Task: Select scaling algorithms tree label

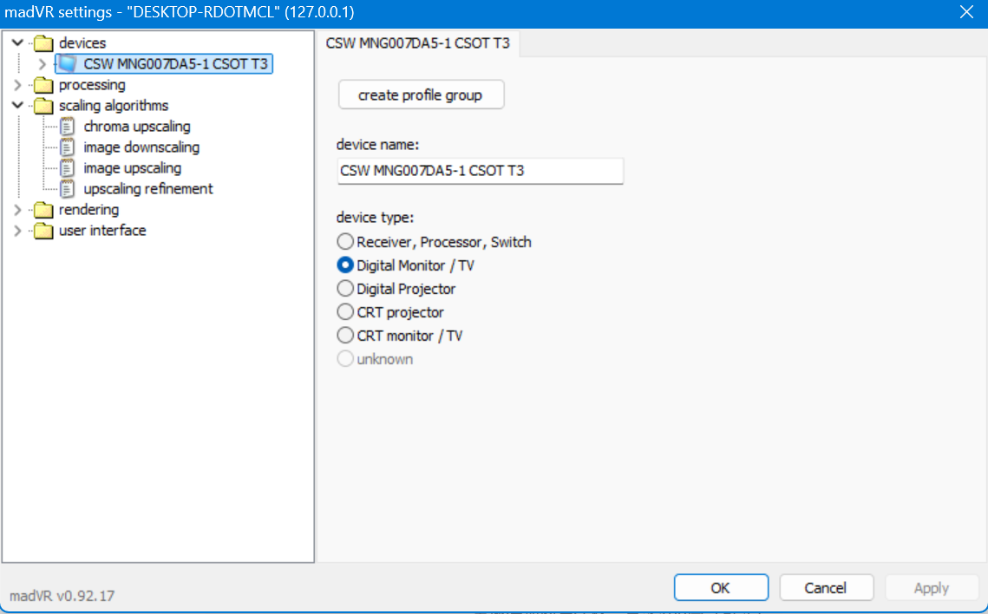Action: (114, 106)
